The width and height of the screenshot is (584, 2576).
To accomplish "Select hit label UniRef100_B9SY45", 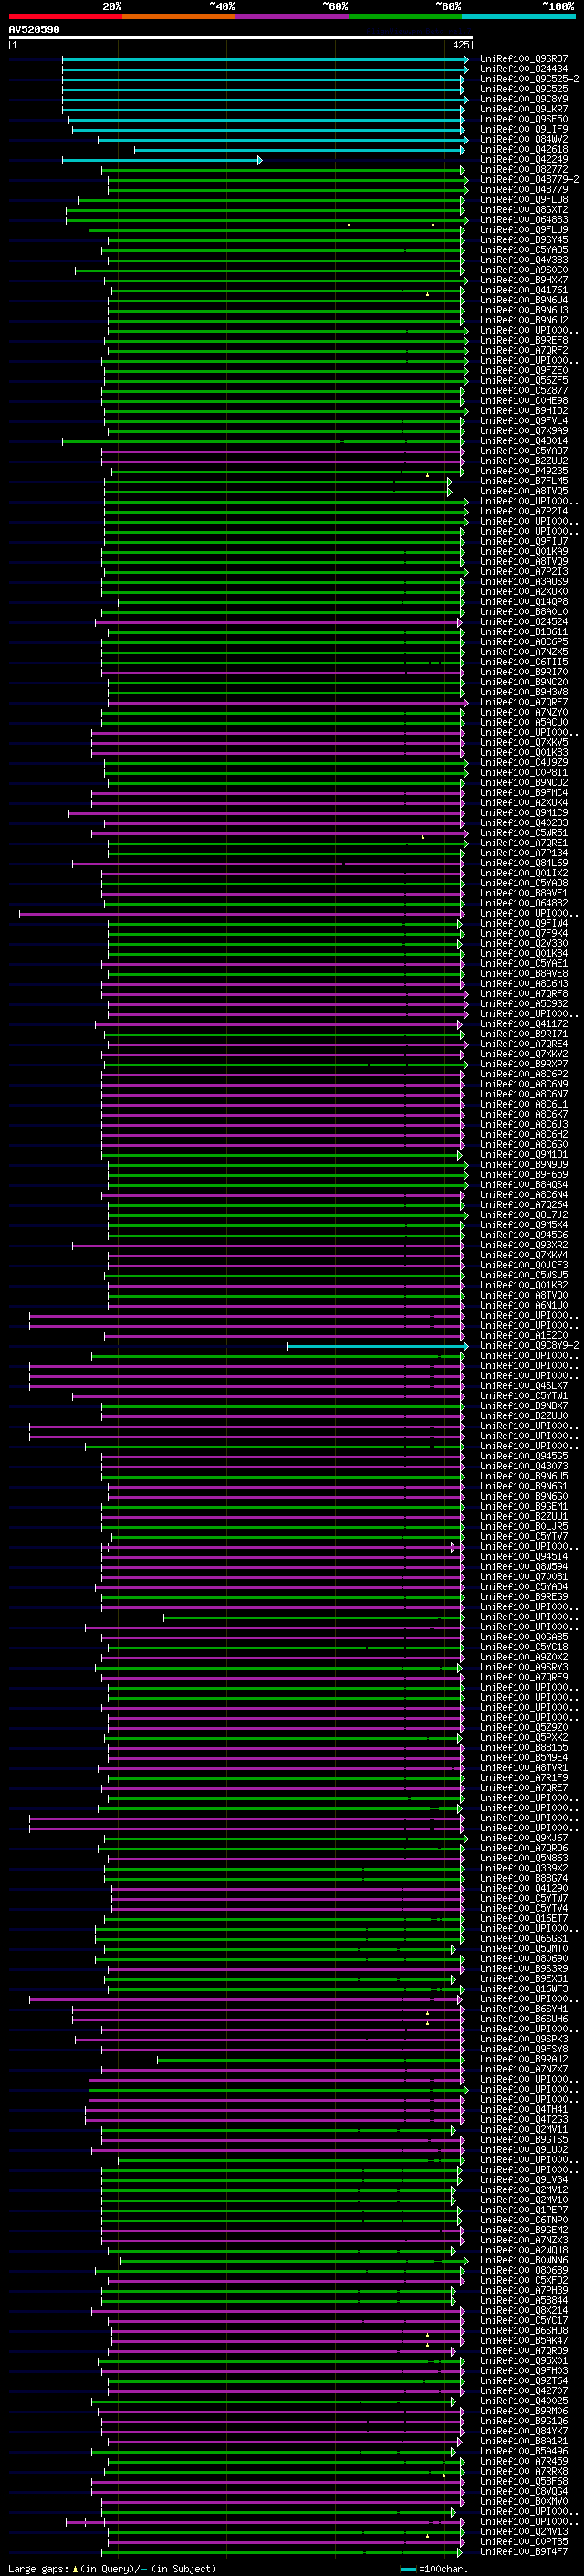I will click(524, 240).
